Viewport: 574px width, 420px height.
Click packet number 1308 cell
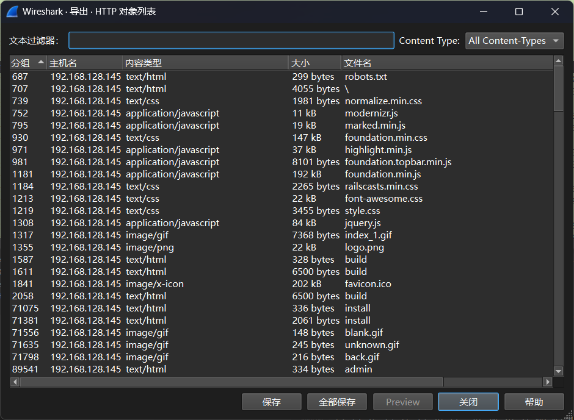[x=23, y=223]
